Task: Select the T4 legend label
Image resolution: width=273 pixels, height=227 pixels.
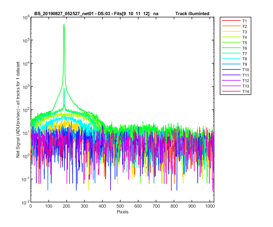Action: coord(244,37)
